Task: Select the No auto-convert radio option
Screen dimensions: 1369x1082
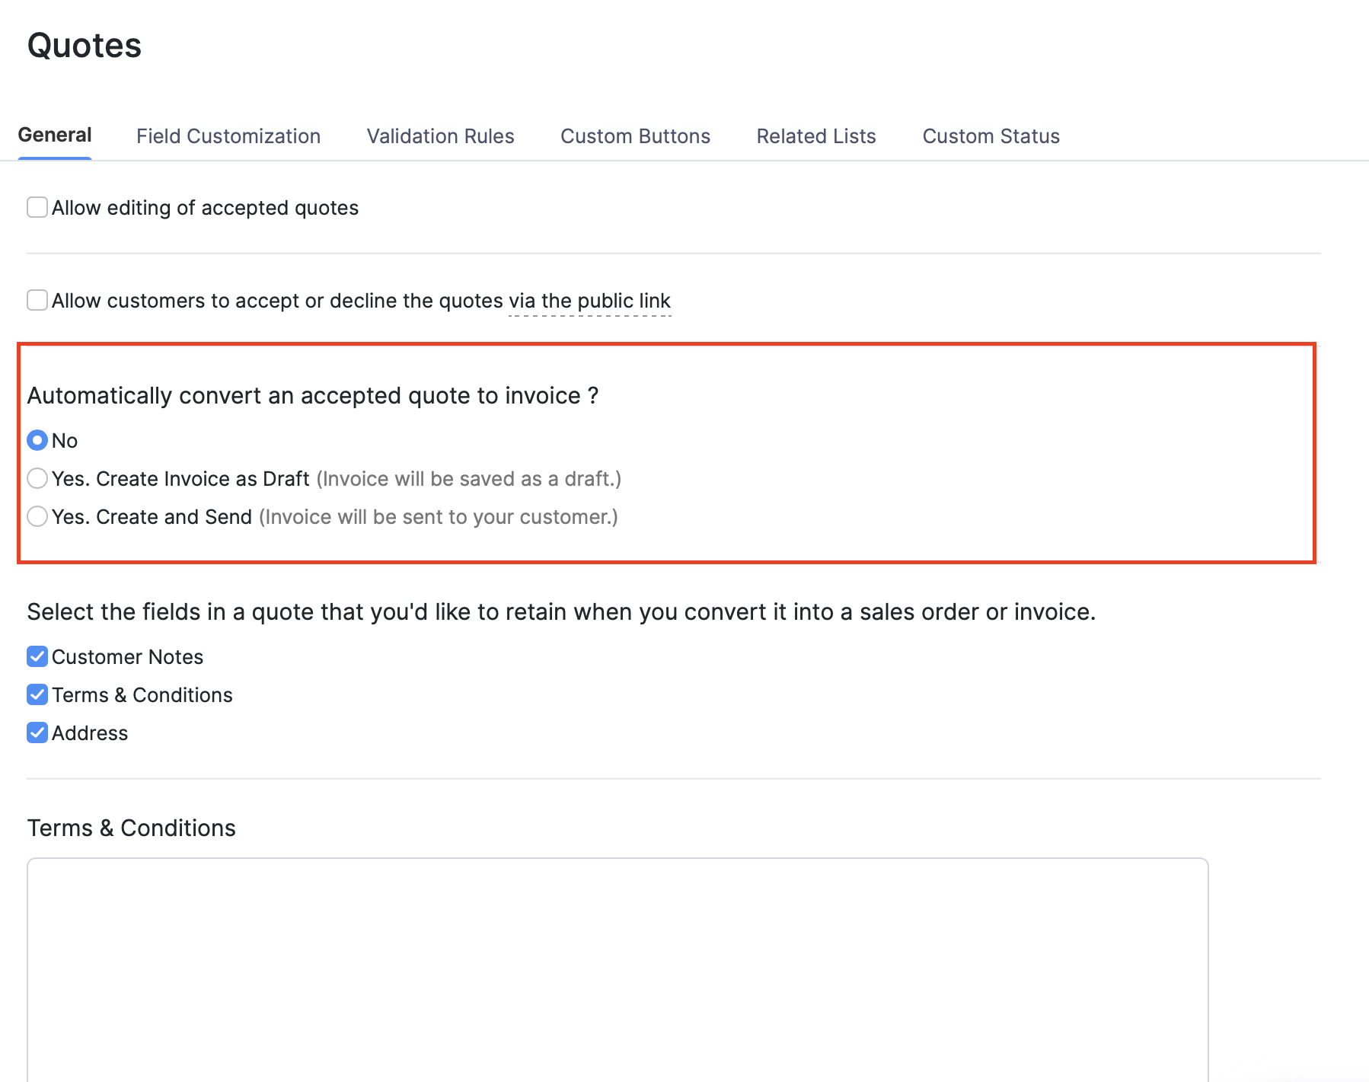Action: (x=37, y=439)
